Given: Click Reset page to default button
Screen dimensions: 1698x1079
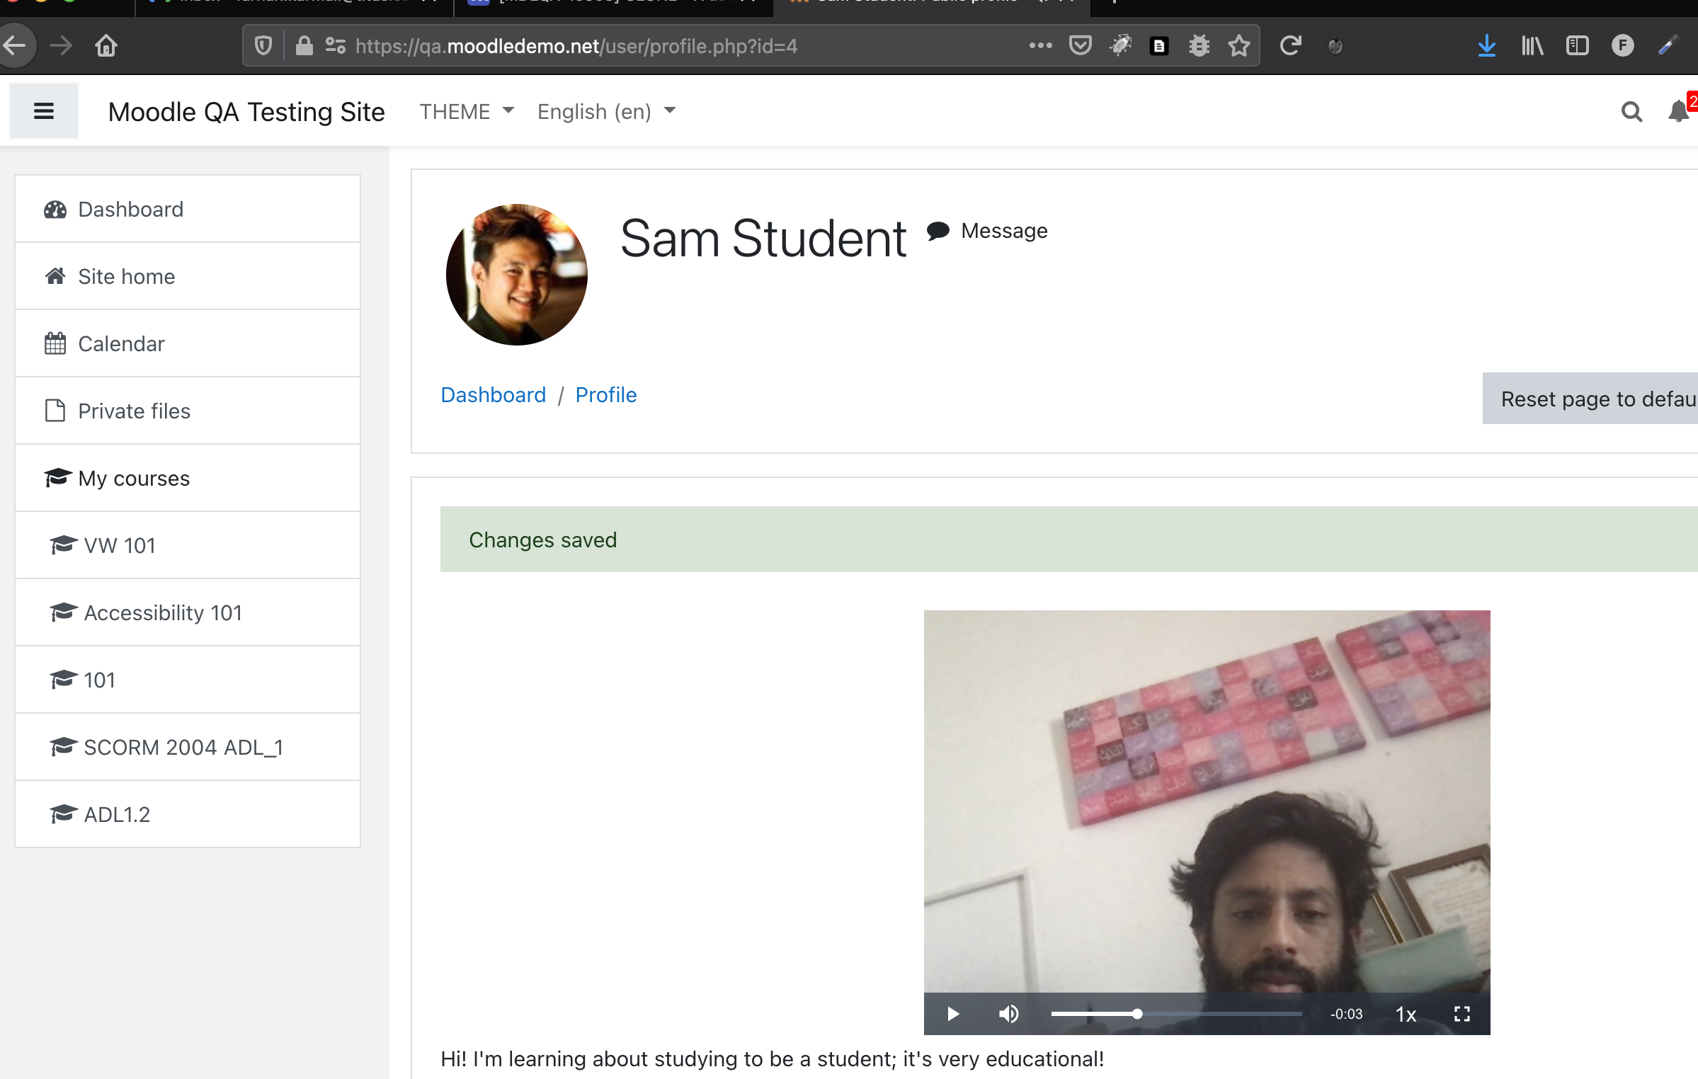Looking at the screenshot, I should (x=1590, y=399).
